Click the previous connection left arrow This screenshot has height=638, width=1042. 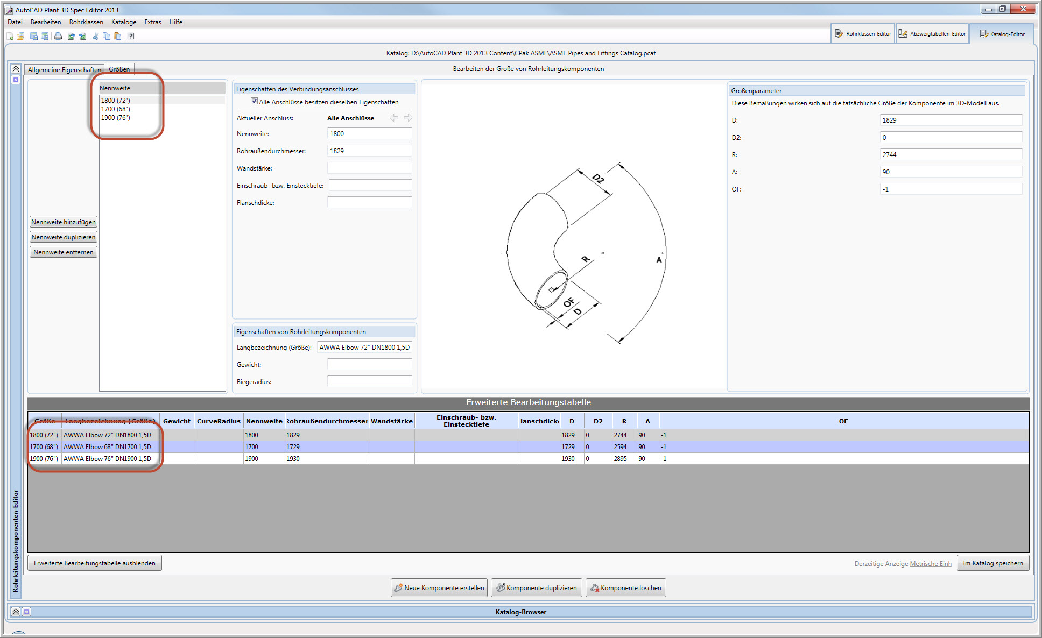394,118
